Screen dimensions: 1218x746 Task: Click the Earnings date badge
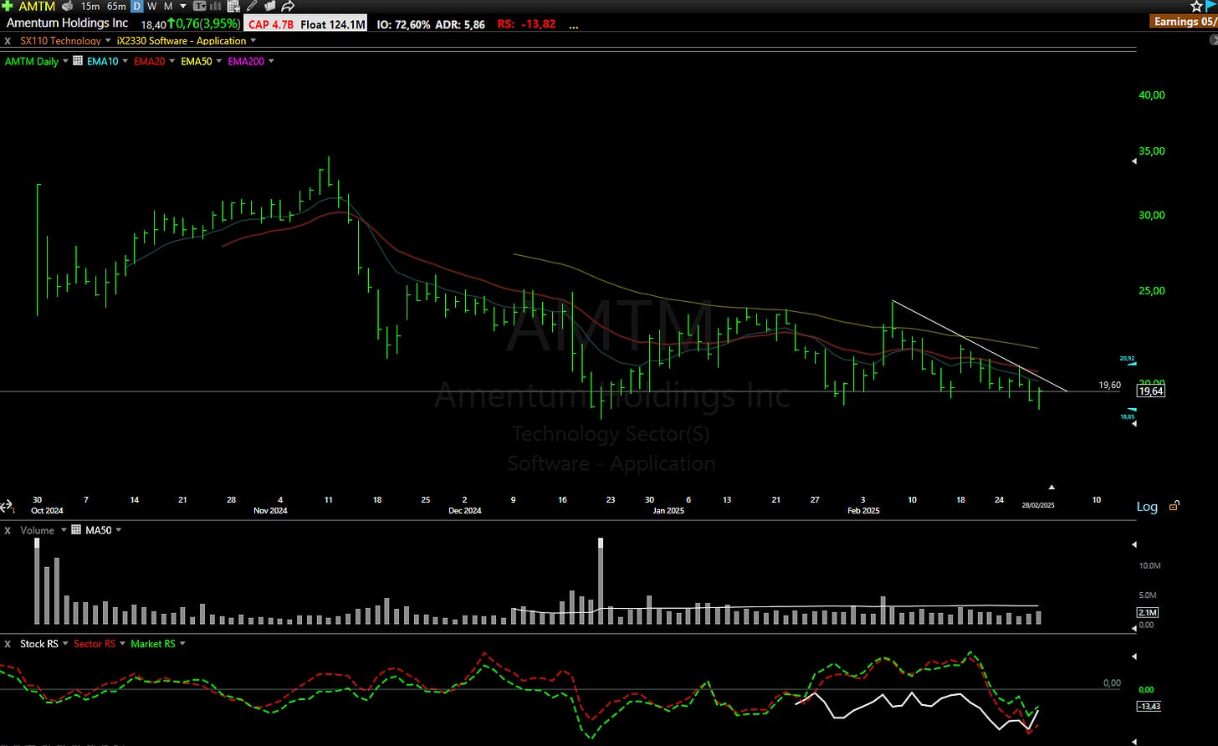(1185, 21)
